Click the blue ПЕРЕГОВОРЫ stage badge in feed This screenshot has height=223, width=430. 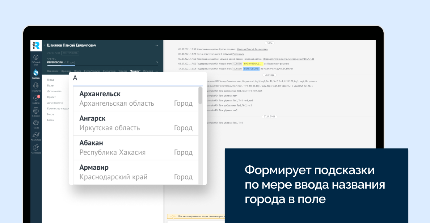(x=251, y=69)
